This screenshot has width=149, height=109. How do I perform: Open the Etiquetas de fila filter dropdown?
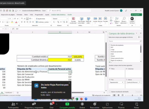pos(47,69)
